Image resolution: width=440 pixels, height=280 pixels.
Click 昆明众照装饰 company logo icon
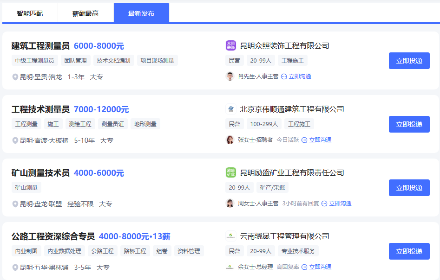point(230,45)
